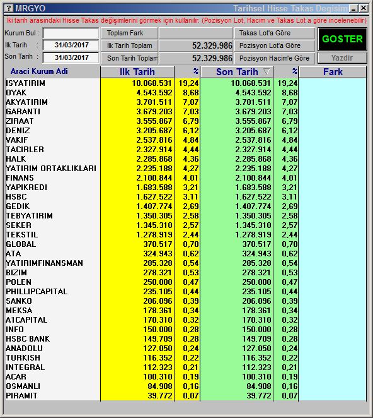
Task: Close the MRGYO window
Action: click(363, 9)
